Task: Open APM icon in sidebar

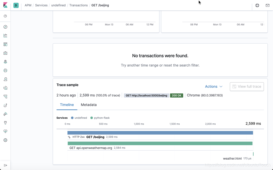Action: click(5, 96)
